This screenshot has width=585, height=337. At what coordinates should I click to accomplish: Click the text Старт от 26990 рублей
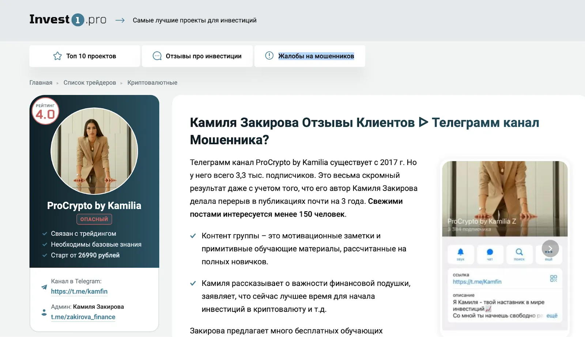click(x=85, y=255)
